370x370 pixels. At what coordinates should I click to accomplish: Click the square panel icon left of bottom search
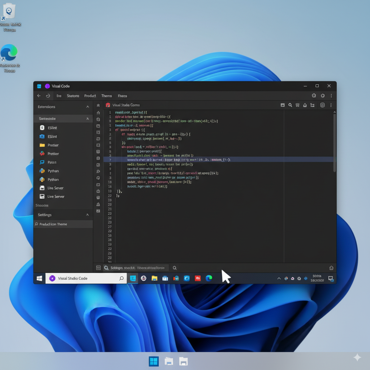click(98, 268)
